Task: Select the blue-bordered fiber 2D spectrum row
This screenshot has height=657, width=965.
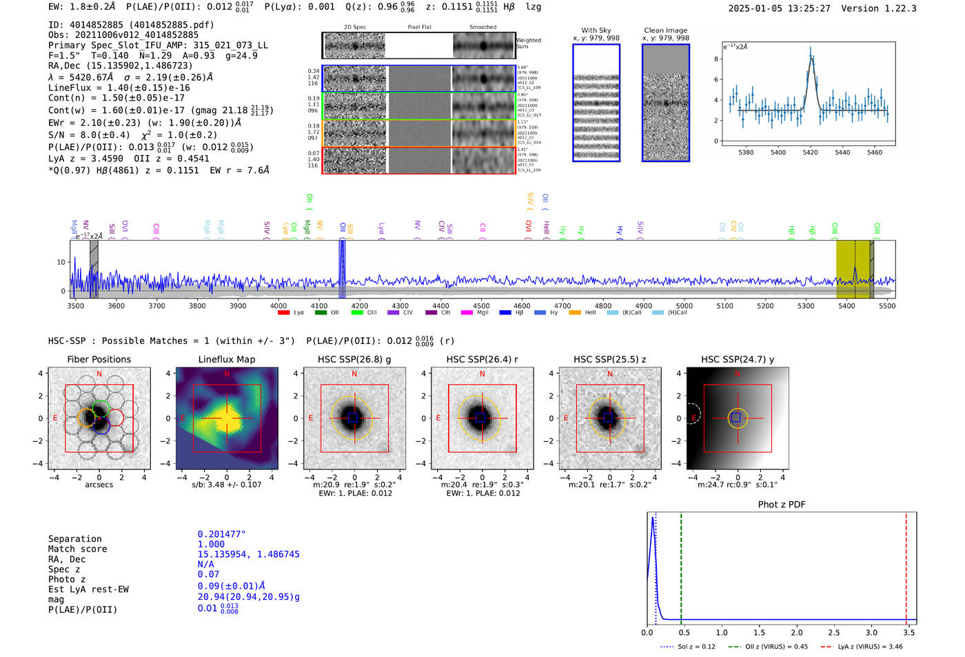Action: (x=419, y=79)
